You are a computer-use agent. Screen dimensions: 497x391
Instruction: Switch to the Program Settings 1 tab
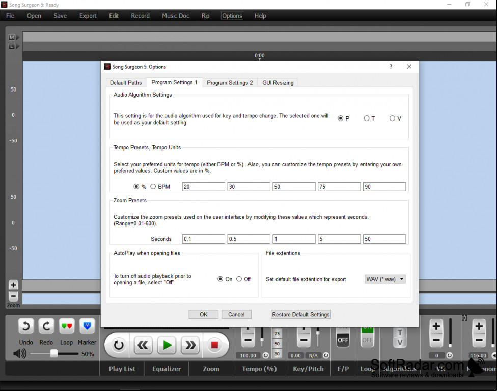[x=174, y=82]
